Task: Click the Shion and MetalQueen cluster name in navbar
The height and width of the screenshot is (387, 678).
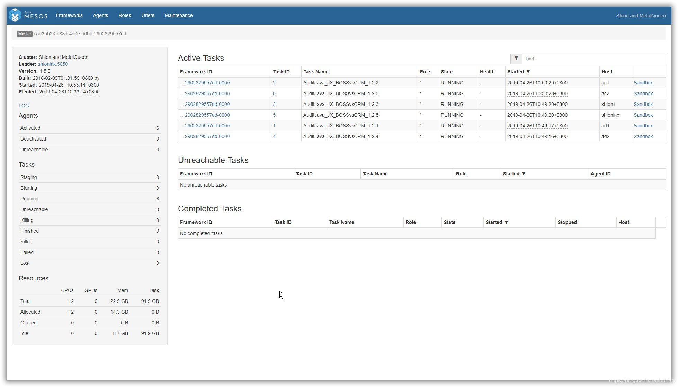Action: pos(641,16)
